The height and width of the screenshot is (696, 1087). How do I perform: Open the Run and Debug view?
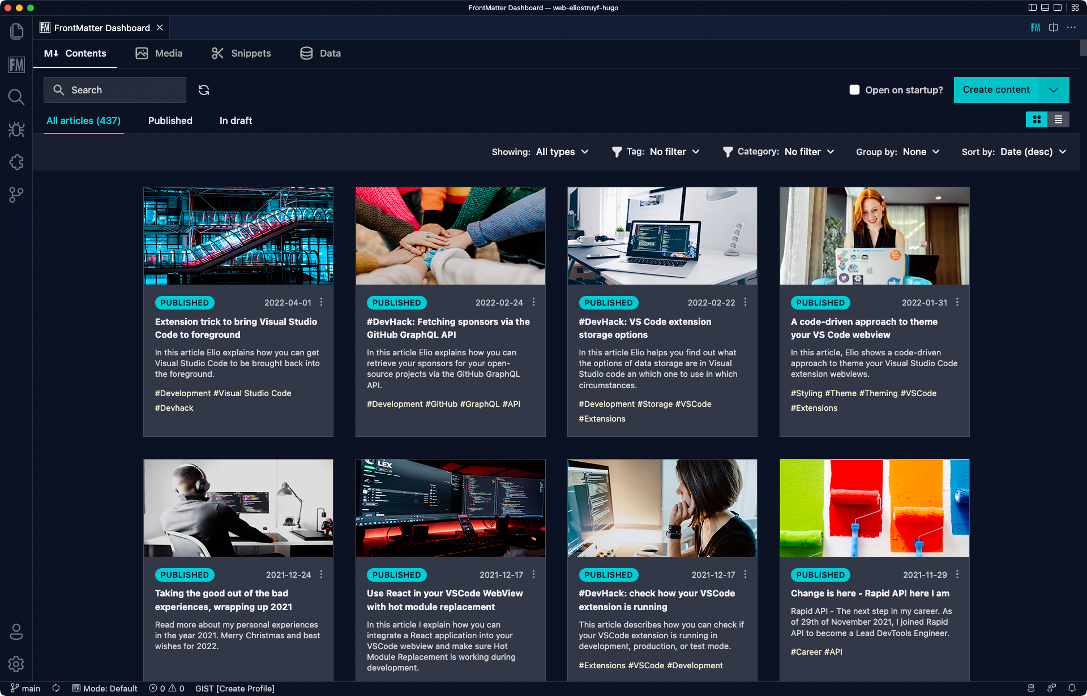(16, 130)
